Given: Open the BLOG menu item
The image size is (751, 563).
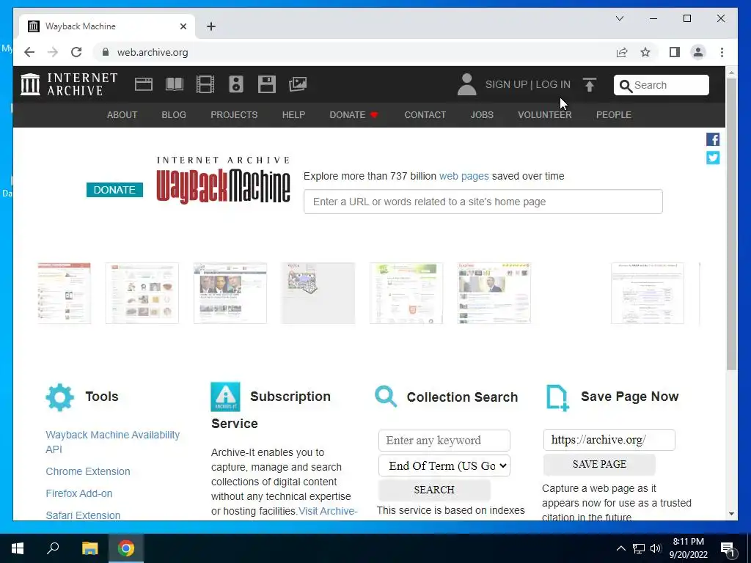Looking at the screenshot, I should [x=174, y=115].
